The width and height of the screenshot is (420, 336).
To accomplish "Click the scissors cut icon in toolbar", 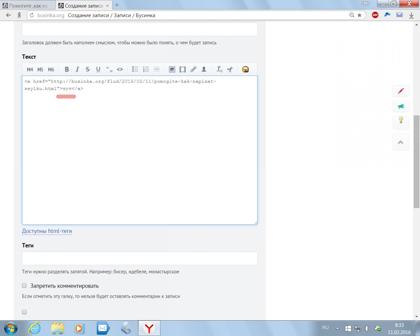I will pos(230,69).
